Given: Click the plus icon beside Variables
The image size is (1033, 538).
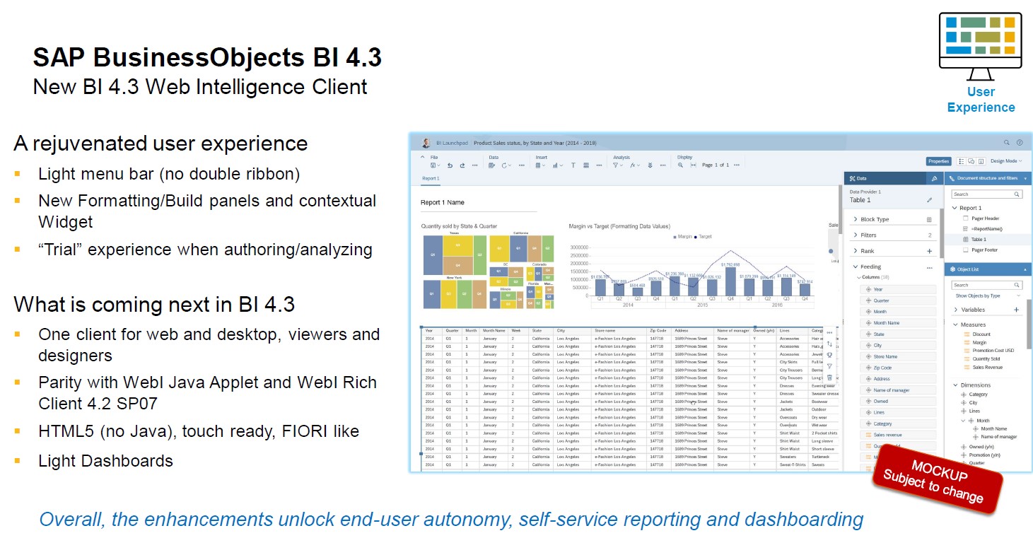Looking at the screenshot, I should pyautogui.click(x=1016, y=310).
